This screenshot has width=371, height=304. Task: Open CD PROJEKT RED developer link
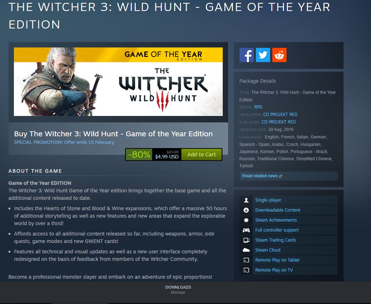[280, 115]
